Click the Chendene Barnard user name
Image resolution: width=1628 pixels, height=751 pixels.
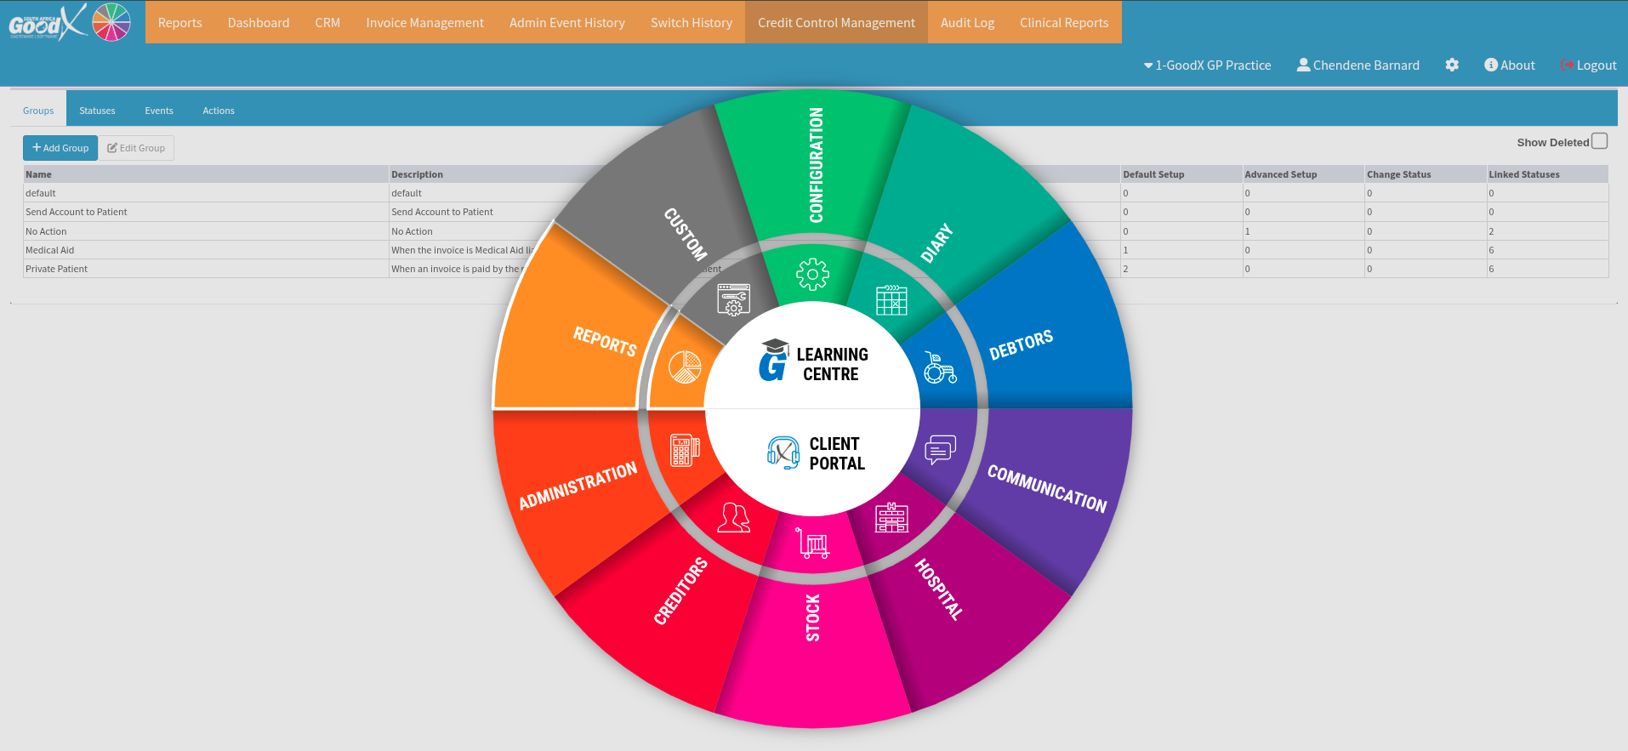click(x=1366, y=65)
